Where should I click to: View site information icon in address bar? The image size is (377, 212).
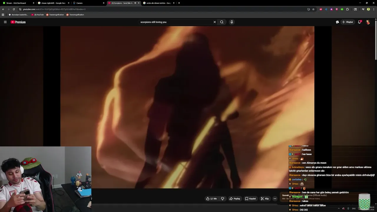[x=20, y=9]
